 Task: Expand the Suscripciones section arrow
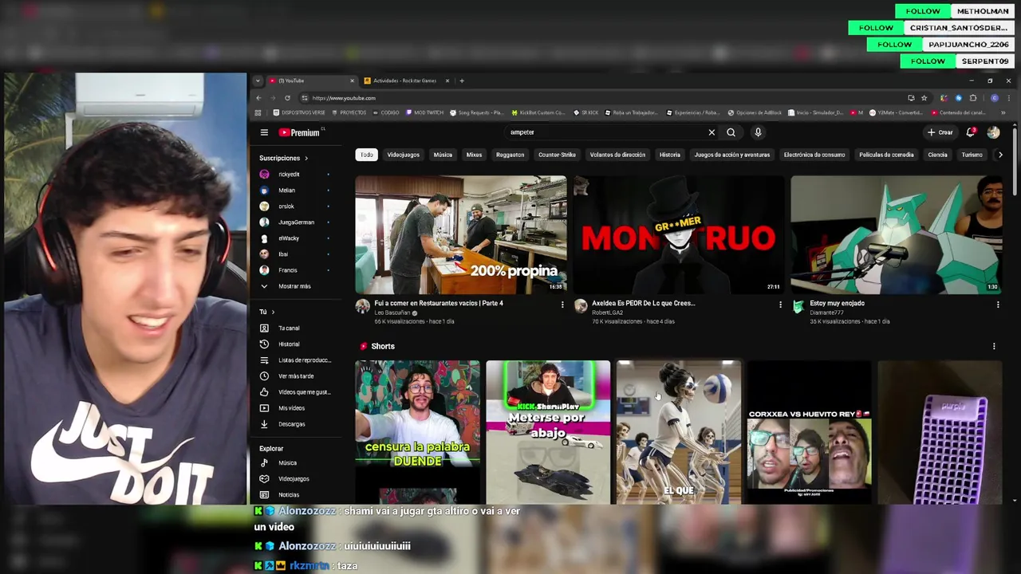[306, 158]
